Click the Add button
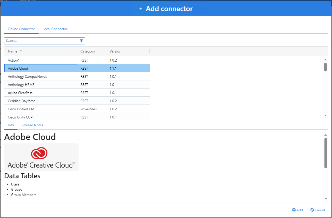The image size is (332, 218). [297, 210]
